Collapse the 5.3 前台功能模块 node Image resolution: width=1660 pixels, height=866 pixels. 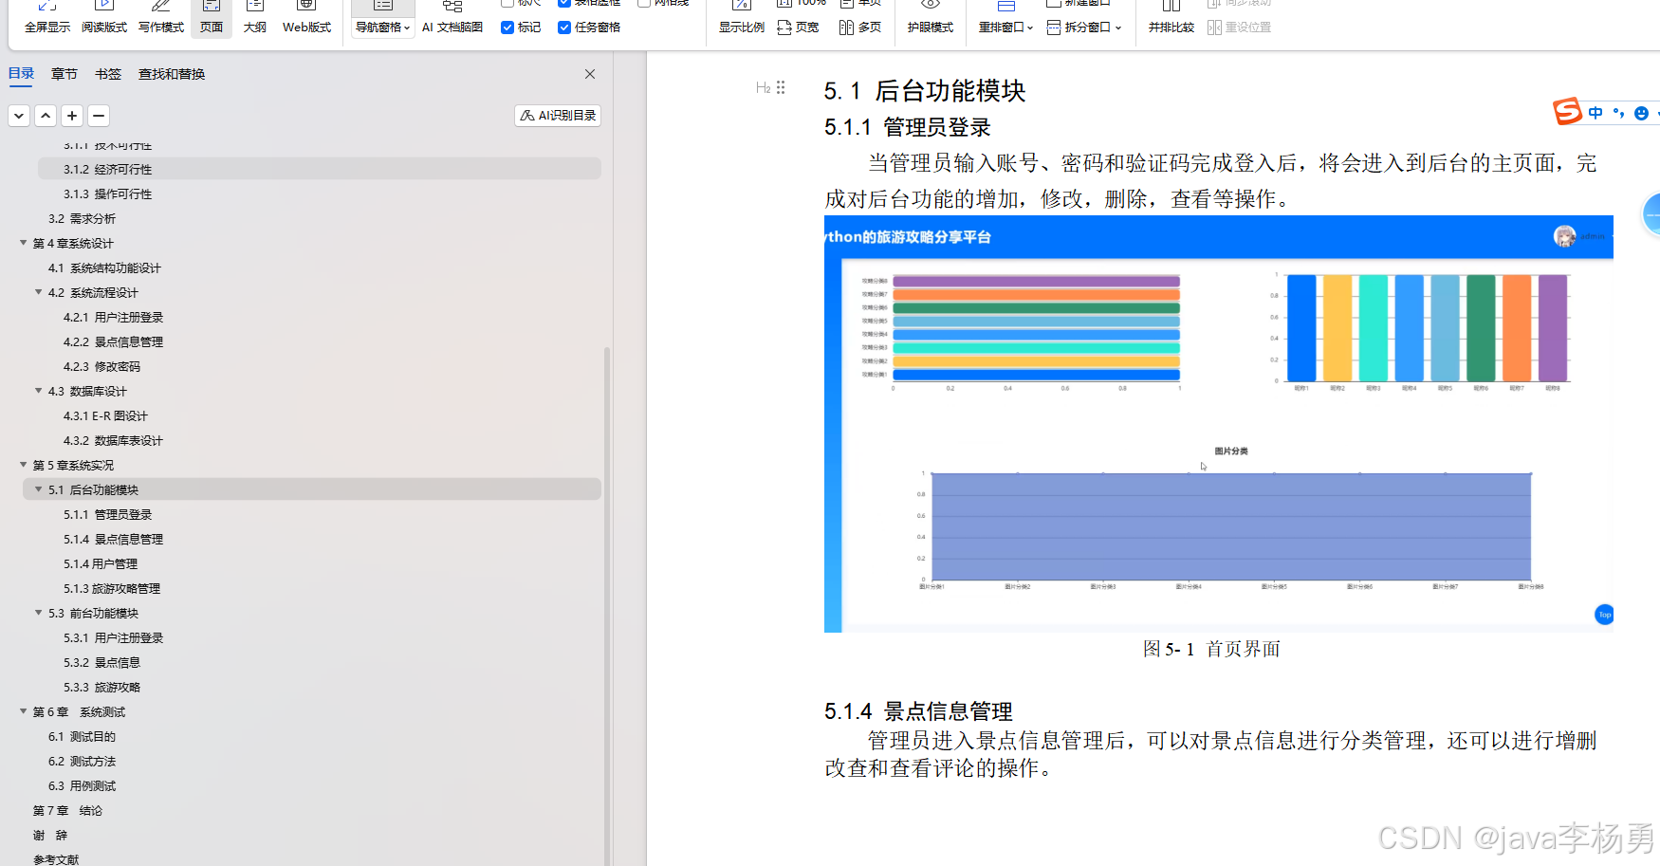coord(39,613)
